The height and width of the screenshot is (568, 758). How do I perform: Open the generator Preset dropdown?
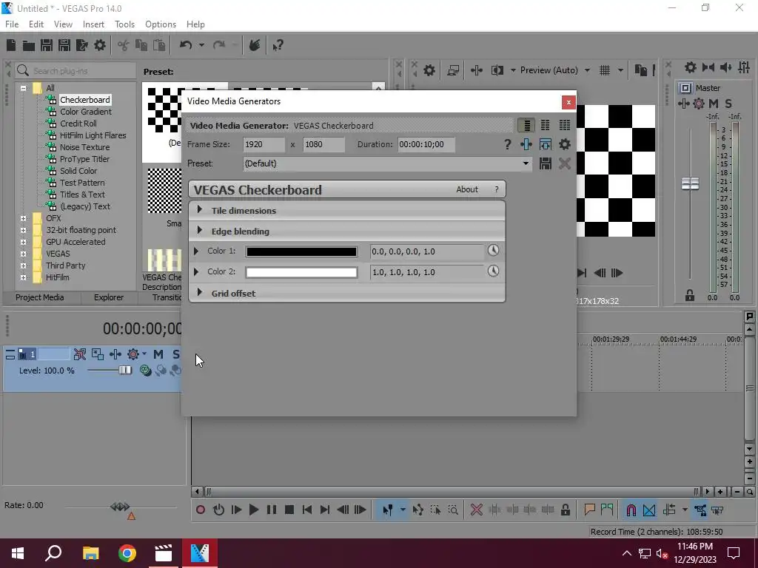coord(526,163)
